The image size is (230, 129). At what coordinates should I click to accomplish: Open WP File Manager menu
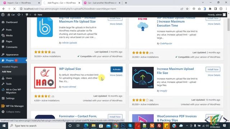(15, 106)
